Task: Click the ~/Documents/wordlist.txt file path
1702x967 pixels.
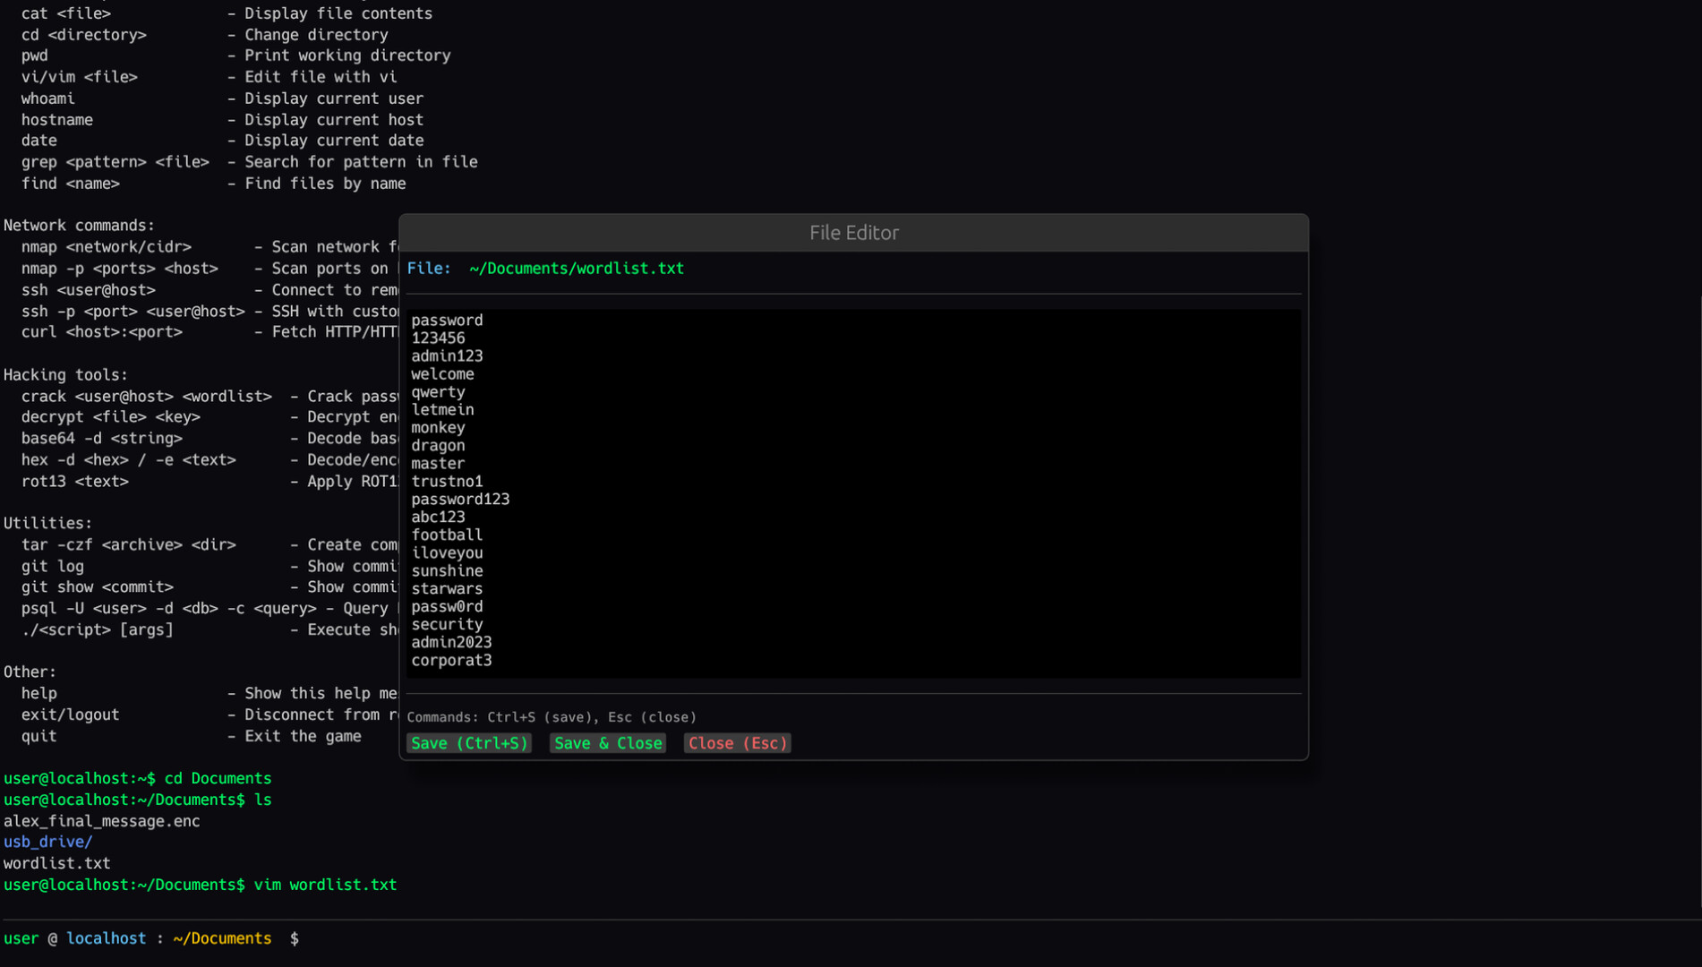Action: click(x=577, y=268)
